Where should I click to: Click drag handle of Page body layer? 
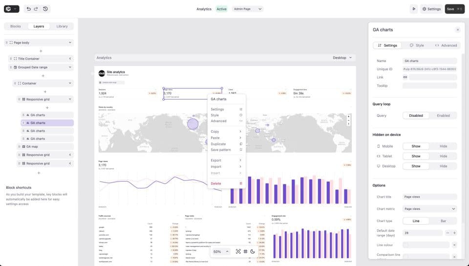tap(6, 43)
